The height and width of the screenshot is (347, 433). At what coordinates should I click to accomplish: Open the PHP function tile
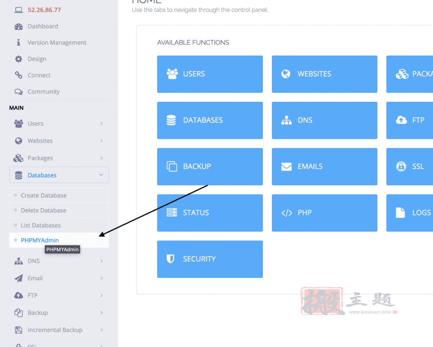point(324,213)
